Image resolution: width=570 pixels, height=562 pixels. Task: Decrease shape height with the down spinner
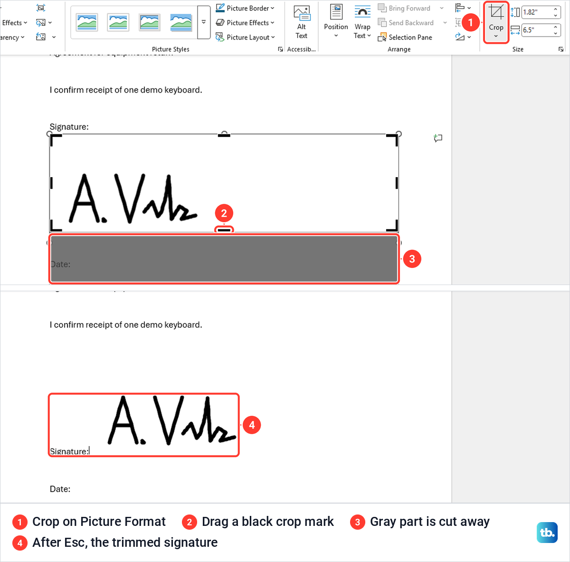(556, 15)
